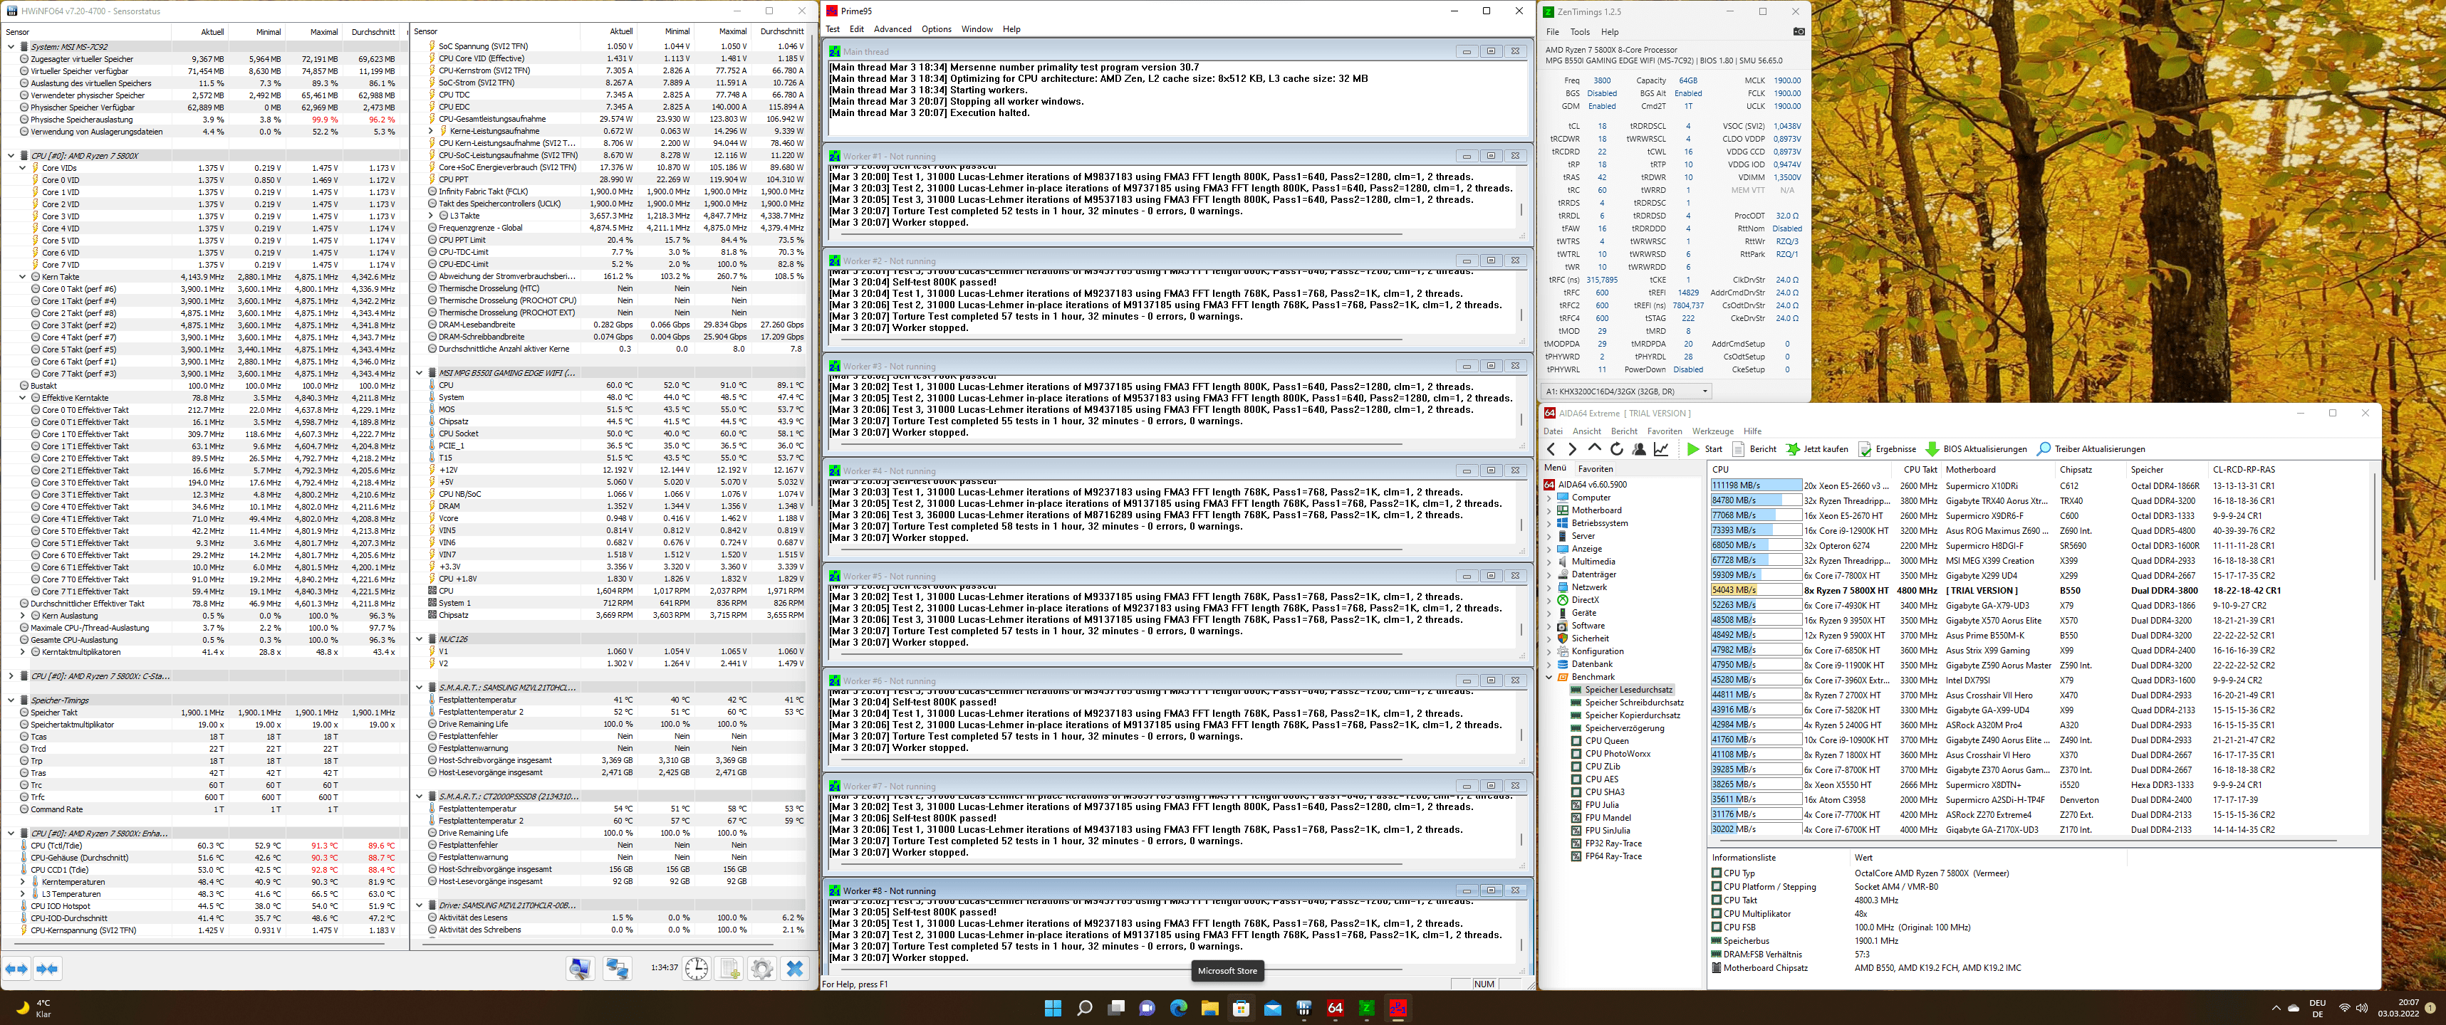Collapse HWiNFO System: MSI MS-7C92 group

[x=11, y=46]
